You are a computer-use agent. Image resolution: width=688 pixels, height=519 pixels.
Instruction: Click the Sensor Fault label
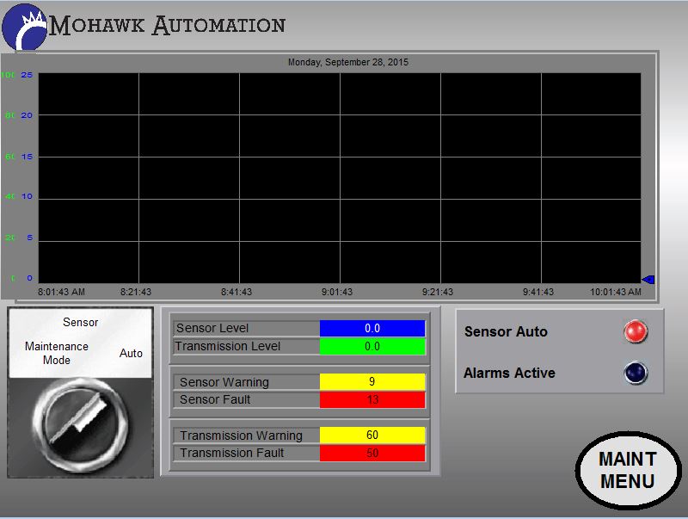coord(215,399)
